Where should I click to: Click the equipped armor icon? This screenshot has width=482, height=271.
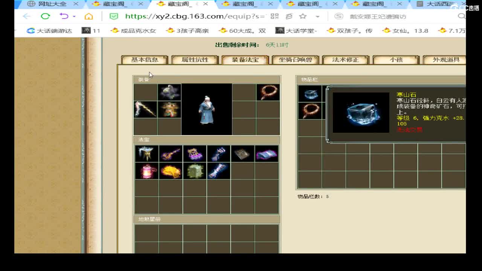pos(169,109)
